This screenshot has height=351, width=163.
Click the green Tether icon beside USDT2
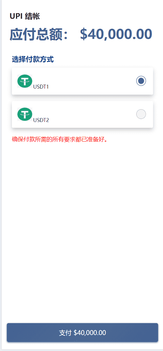(x=25, y=114)
